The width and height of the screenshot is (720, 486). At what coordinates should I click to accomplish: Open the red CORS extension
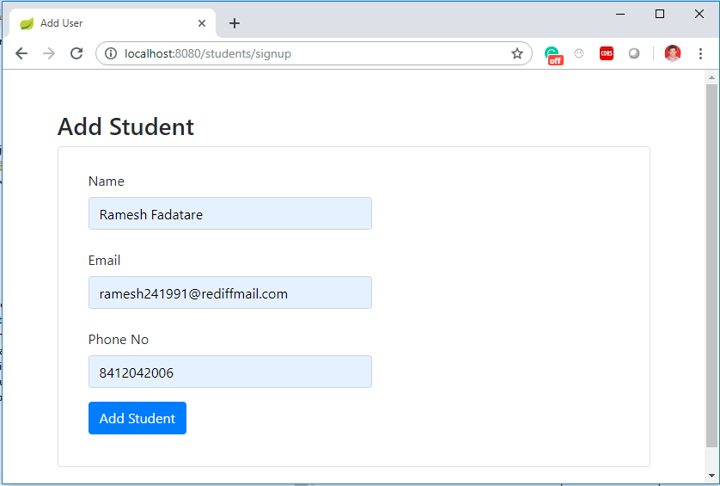pyautogui.click(x=607, y=53)
